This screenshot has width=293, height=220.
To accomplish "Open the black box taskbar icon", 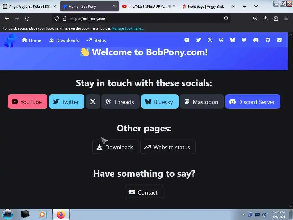I will tap(25, 214).
